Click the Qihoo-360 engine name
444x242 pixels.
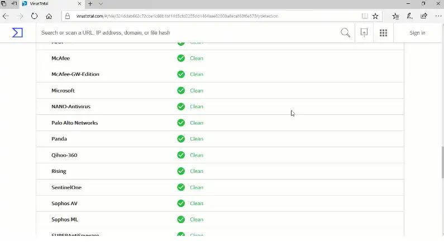pyautogui.click(x=64, y=155)
